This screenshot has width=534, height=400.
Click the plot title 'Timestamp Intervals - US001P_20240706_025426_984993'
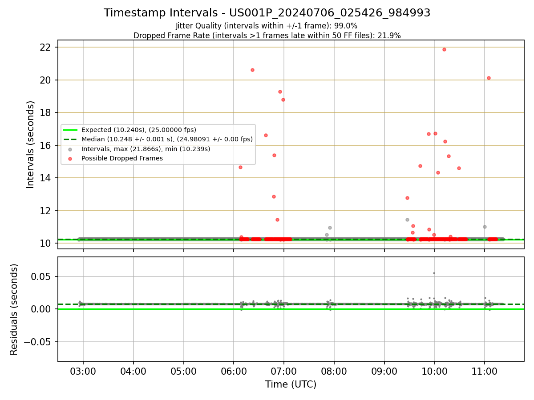pos(267,13)
